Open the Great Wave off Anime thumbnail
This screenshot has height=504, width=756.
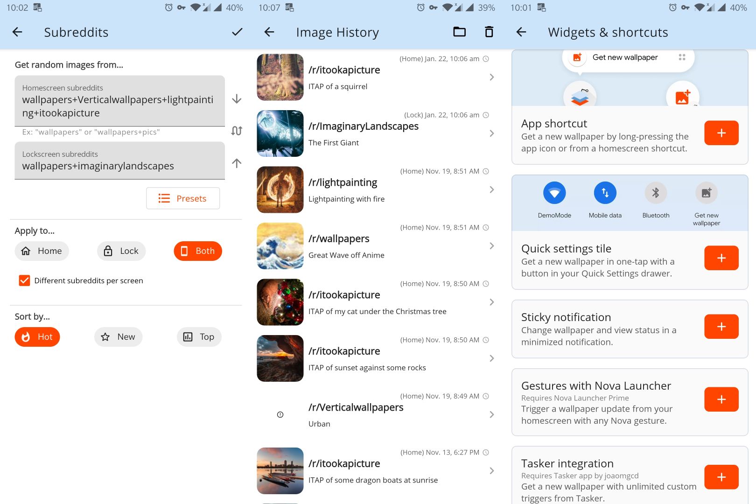click(x=280, y=246)
